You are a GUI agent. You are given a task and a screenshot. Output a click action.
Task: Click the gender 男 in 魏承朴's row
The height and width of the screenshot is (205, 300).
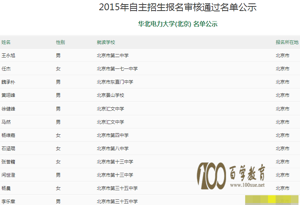(58, 82)
